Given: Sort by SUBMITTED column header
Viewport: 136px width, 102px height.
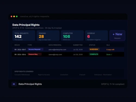Looking at the screenshot, I should 78,45.
